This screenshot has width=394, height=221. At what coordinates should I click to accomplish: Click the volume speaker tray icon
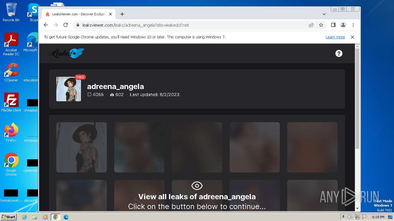coord(350,217)
